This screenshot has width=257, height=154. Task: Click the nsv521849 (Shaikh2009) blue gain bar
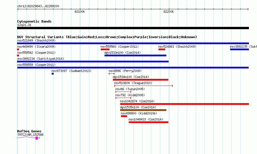point(133,43)
